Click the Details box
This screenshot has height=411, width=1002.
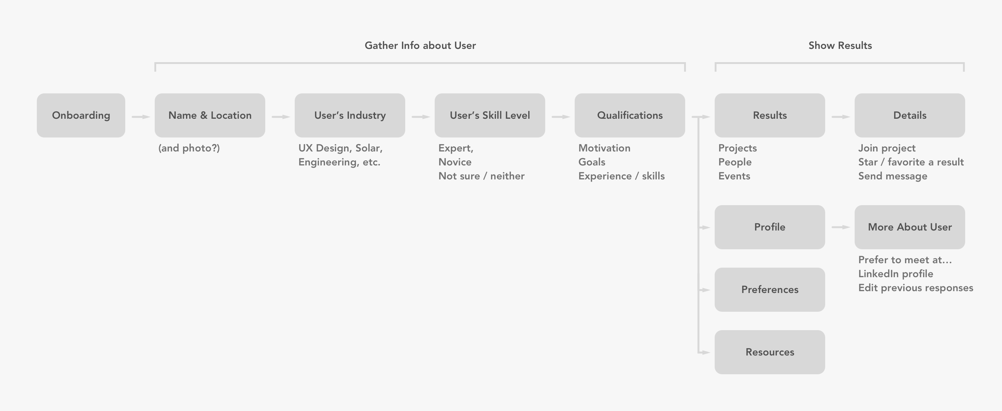point(910,115)
